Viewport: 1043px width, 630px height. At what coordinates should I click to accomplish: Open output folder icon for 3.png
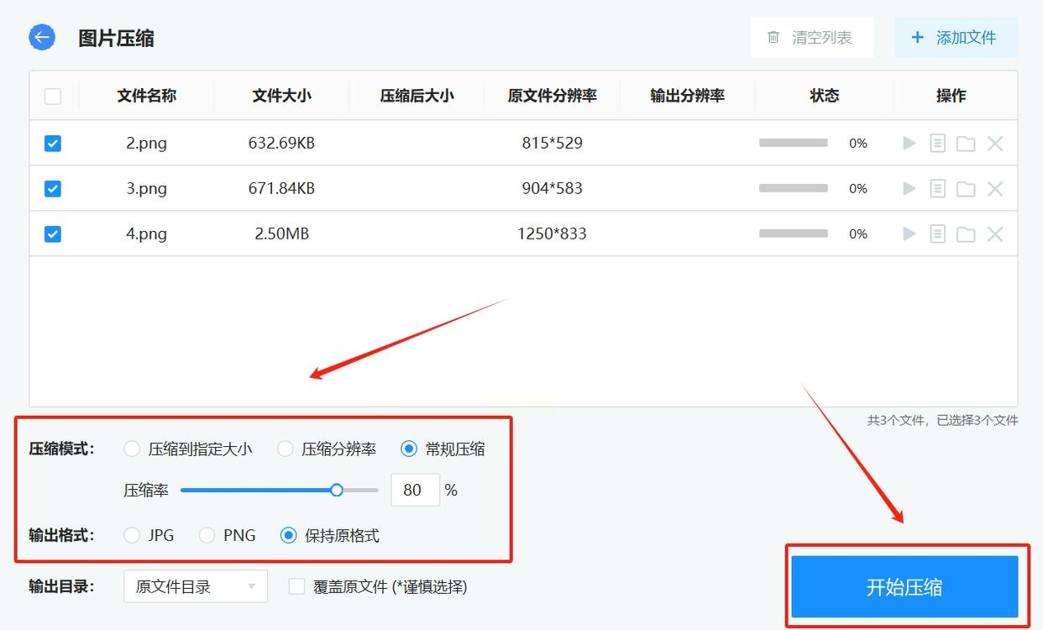coord(966,189)
